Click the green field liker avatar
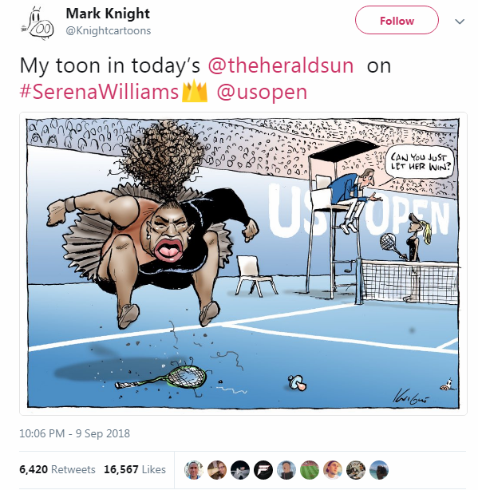The height and width of the screenshot is (490, 478). coord(310,470)
